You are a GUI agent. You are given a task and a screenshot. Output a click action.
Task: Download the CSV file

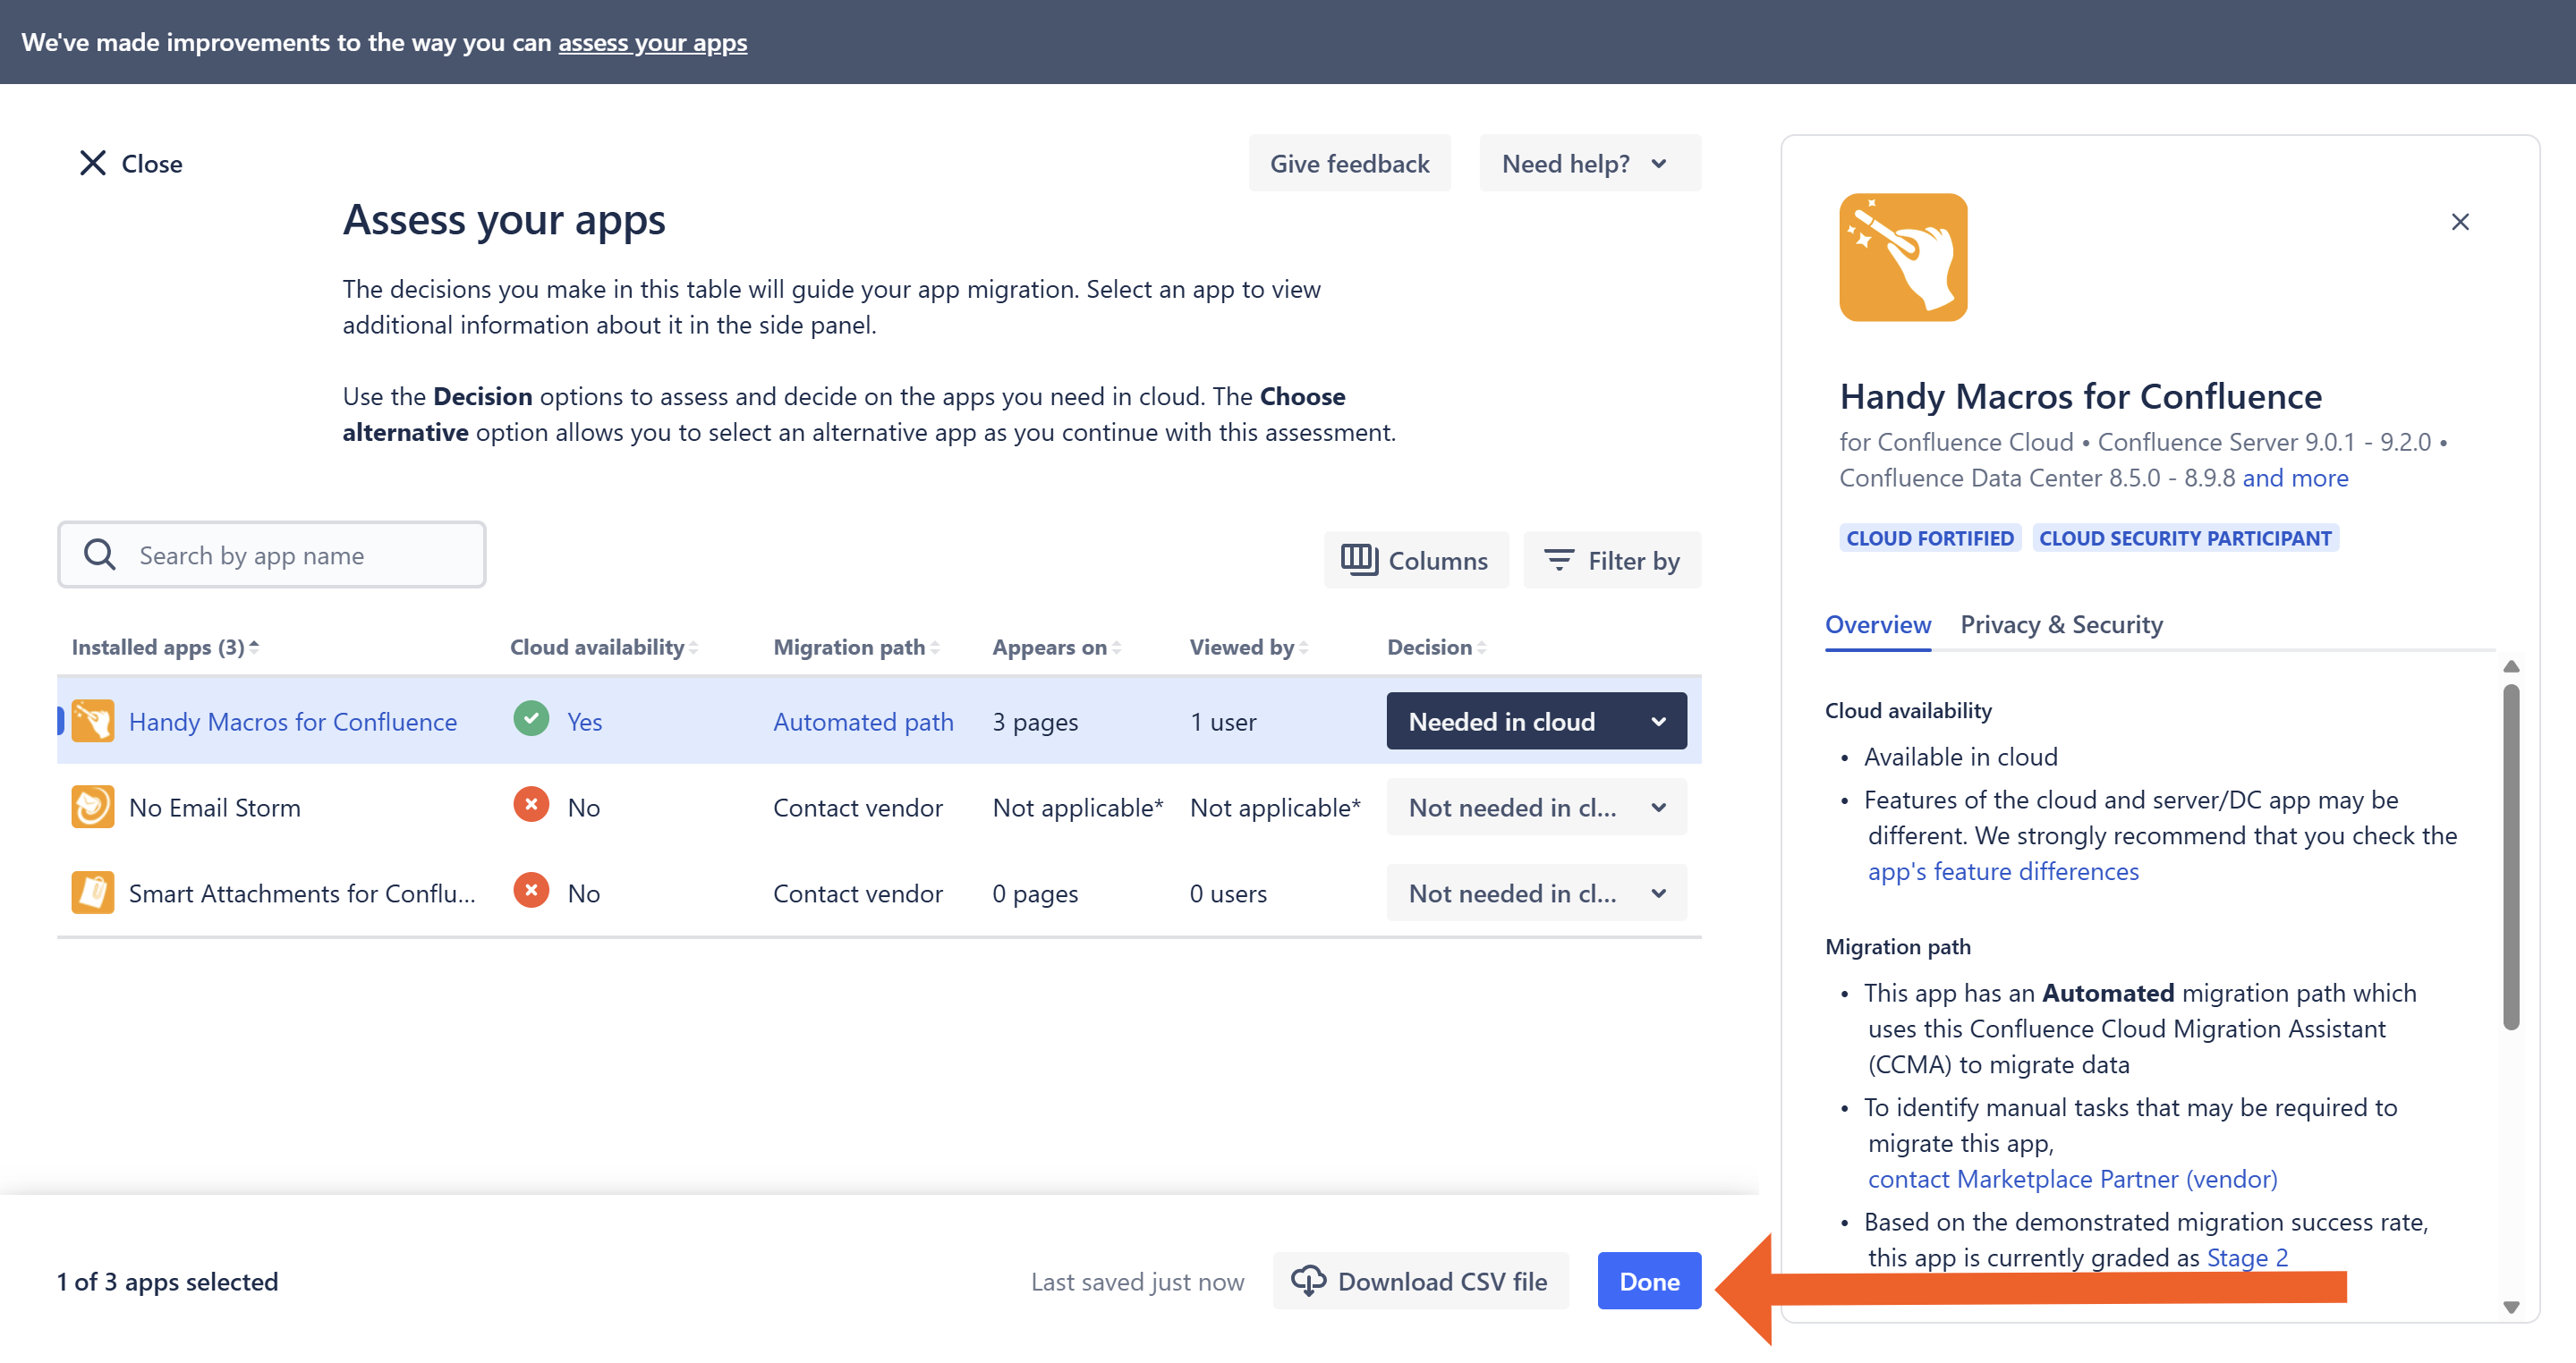pyautogui.click(x=1420, y=1281)
